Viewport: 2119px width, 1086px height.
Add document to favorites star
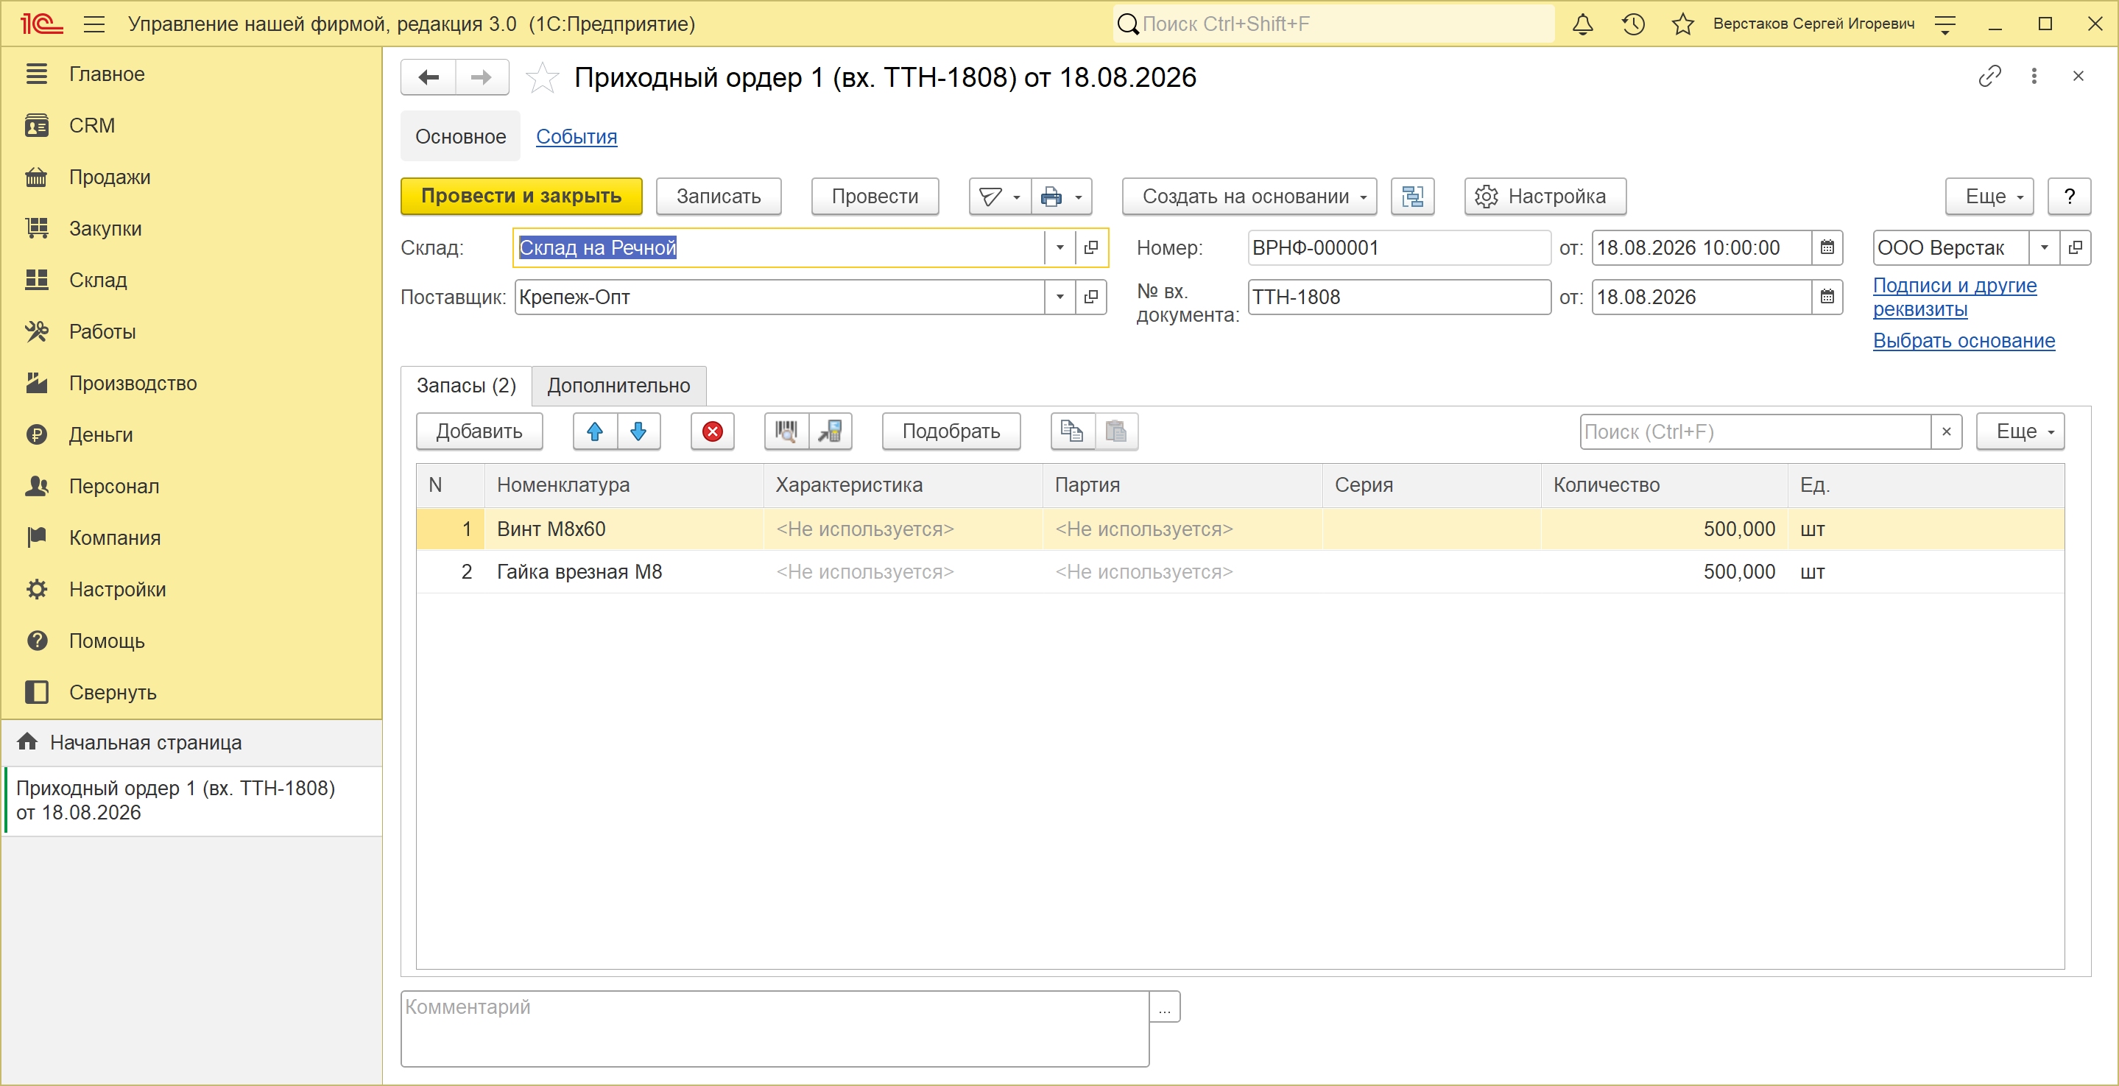(x=542, y=77)
